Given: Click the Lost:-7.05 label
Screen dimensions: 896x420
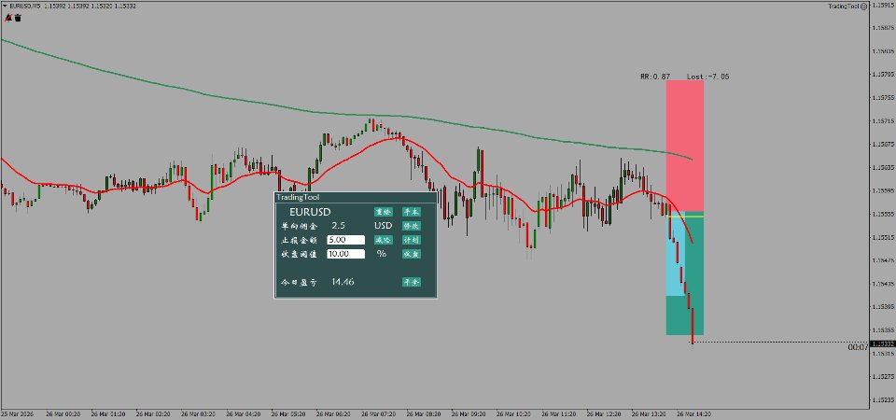Looking at the screenshot, I should coord(708,76).
